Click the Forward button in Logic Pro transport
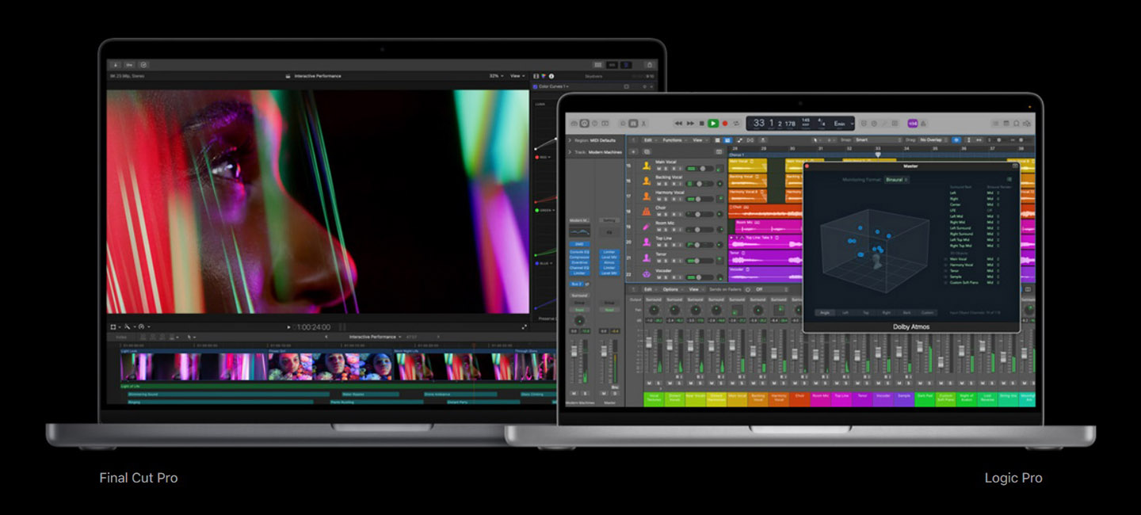Image resolution: width=1141 pixels, height=515 pixels. point(690,124)
